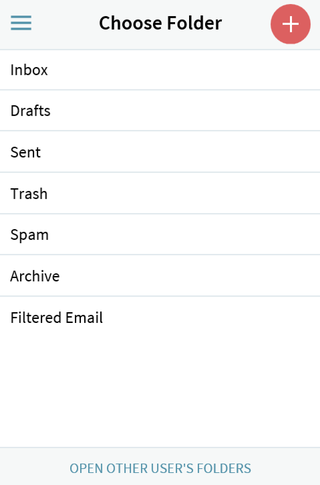320x485 pixels.
Task: Click the Inbox row in the folder list
Action: tap(160, 70)
